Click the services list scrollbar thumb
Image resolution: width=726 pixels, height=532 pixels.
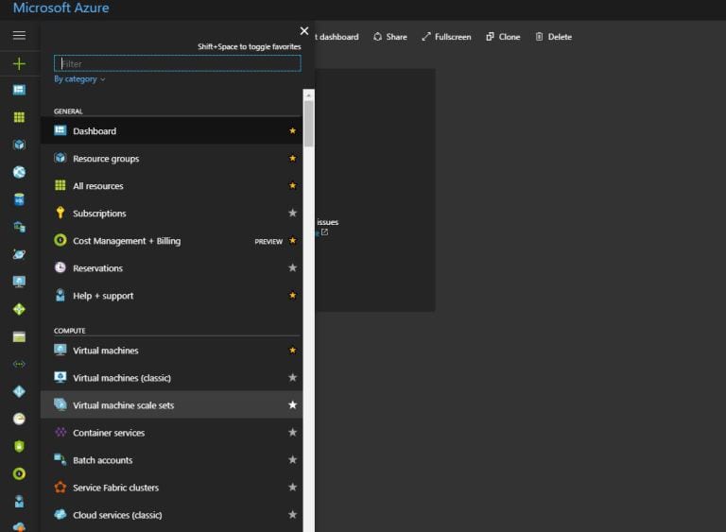309,124
